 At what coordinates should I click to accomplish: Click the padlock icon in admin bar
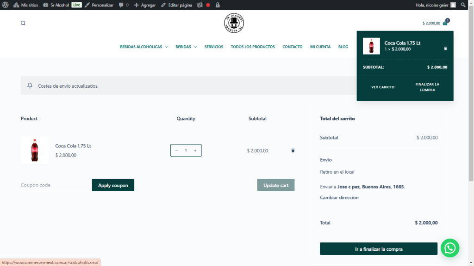pyautogui.click(x=218, y=5)
